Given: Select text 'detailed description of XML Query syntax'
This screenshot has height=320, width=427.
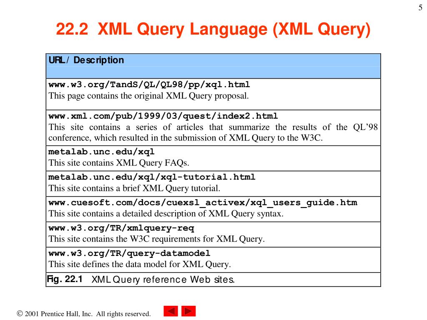Looking at the screenshot, I should (x=202, y=214).
